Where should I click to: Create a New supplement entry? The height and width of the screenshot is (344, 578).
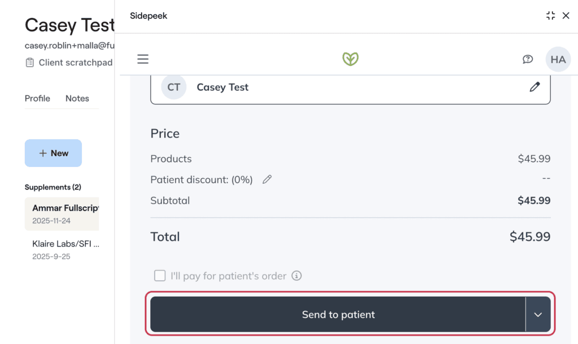point(53,153)
